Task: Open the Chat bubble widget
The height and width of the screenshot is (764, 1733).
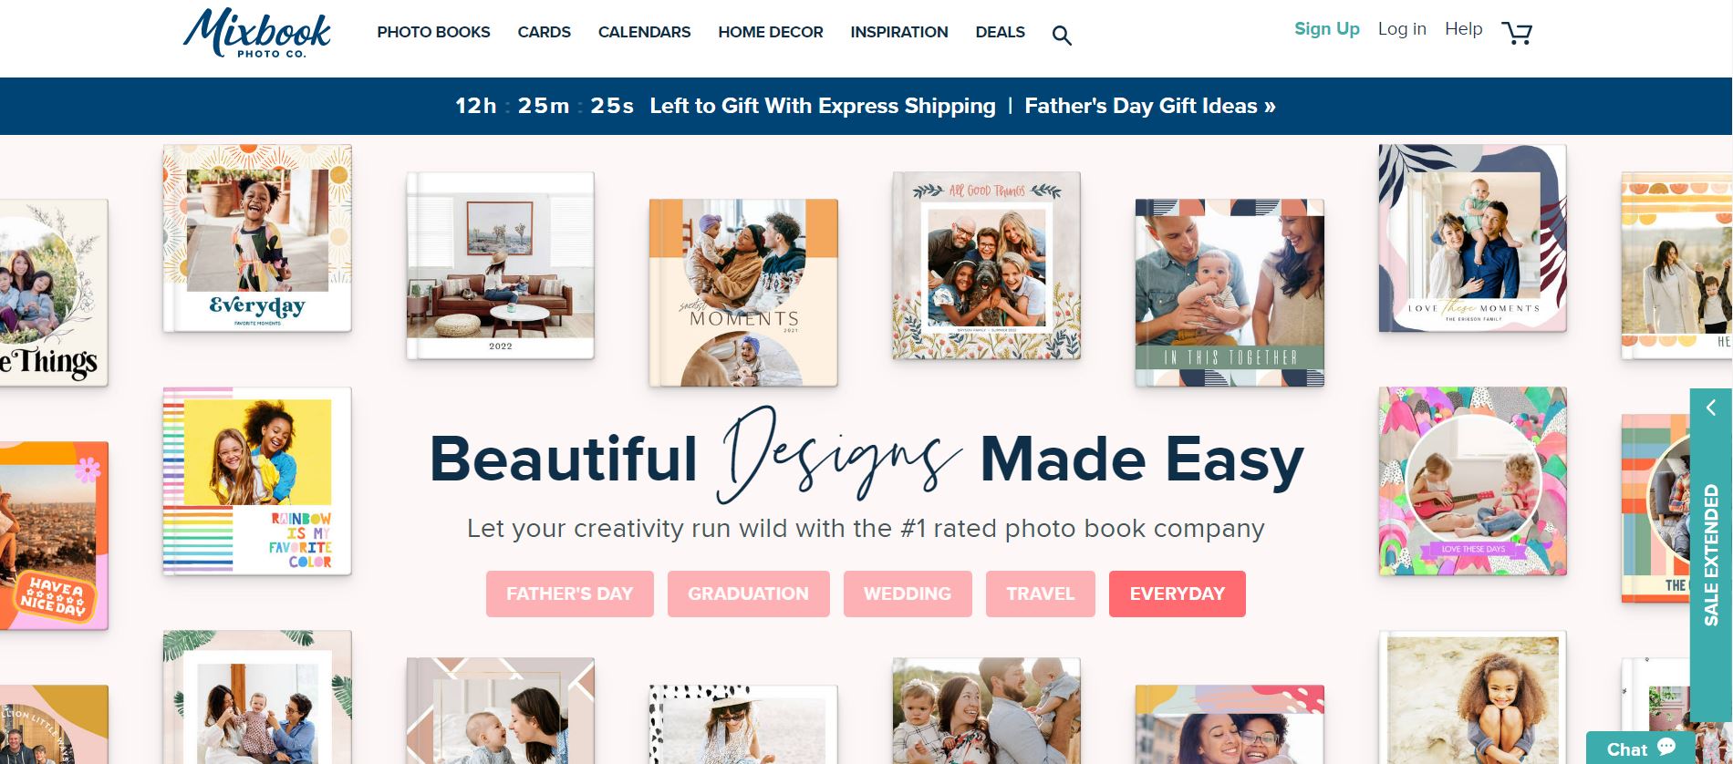Action: [x=1641, y=748]
